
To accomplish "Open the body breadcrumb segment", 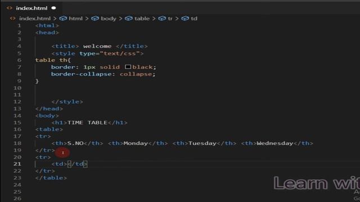I will point(109,19).
